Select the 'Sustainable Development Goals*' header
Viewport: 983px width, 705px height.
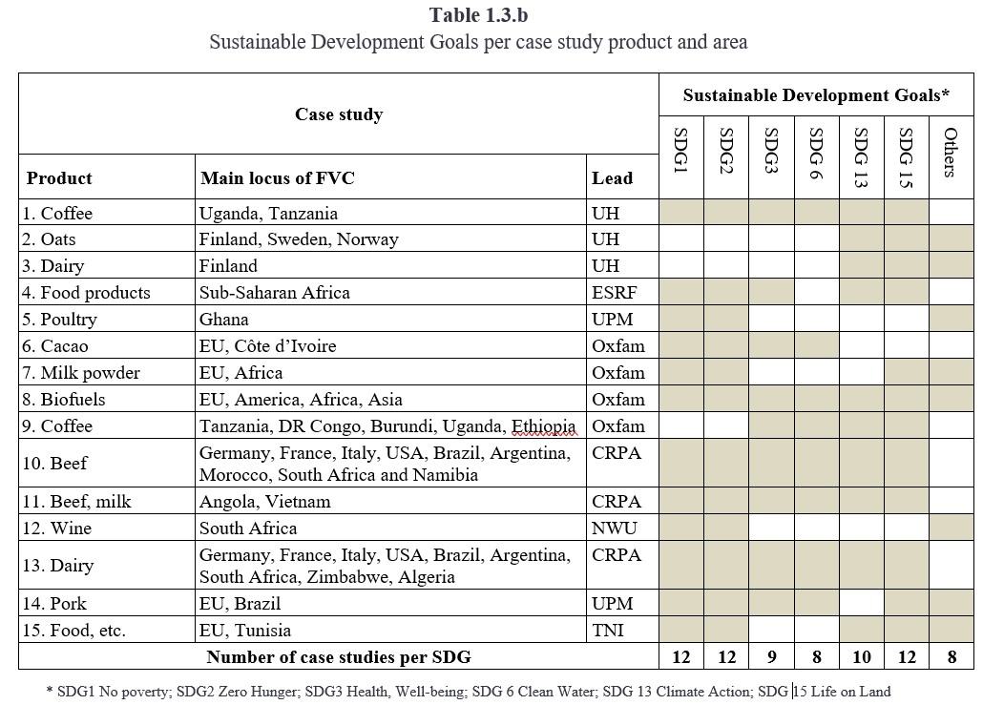[x=816, y=95]
